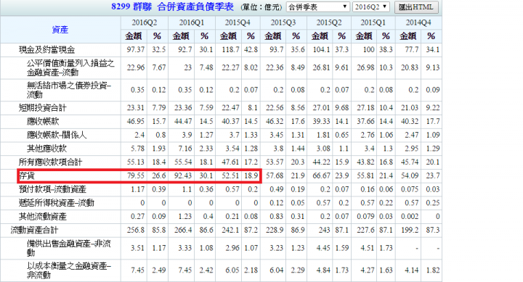Viewport: 523px width, 282px height.
Task: Click current assets total 256.8
Action: coord(136,230)
